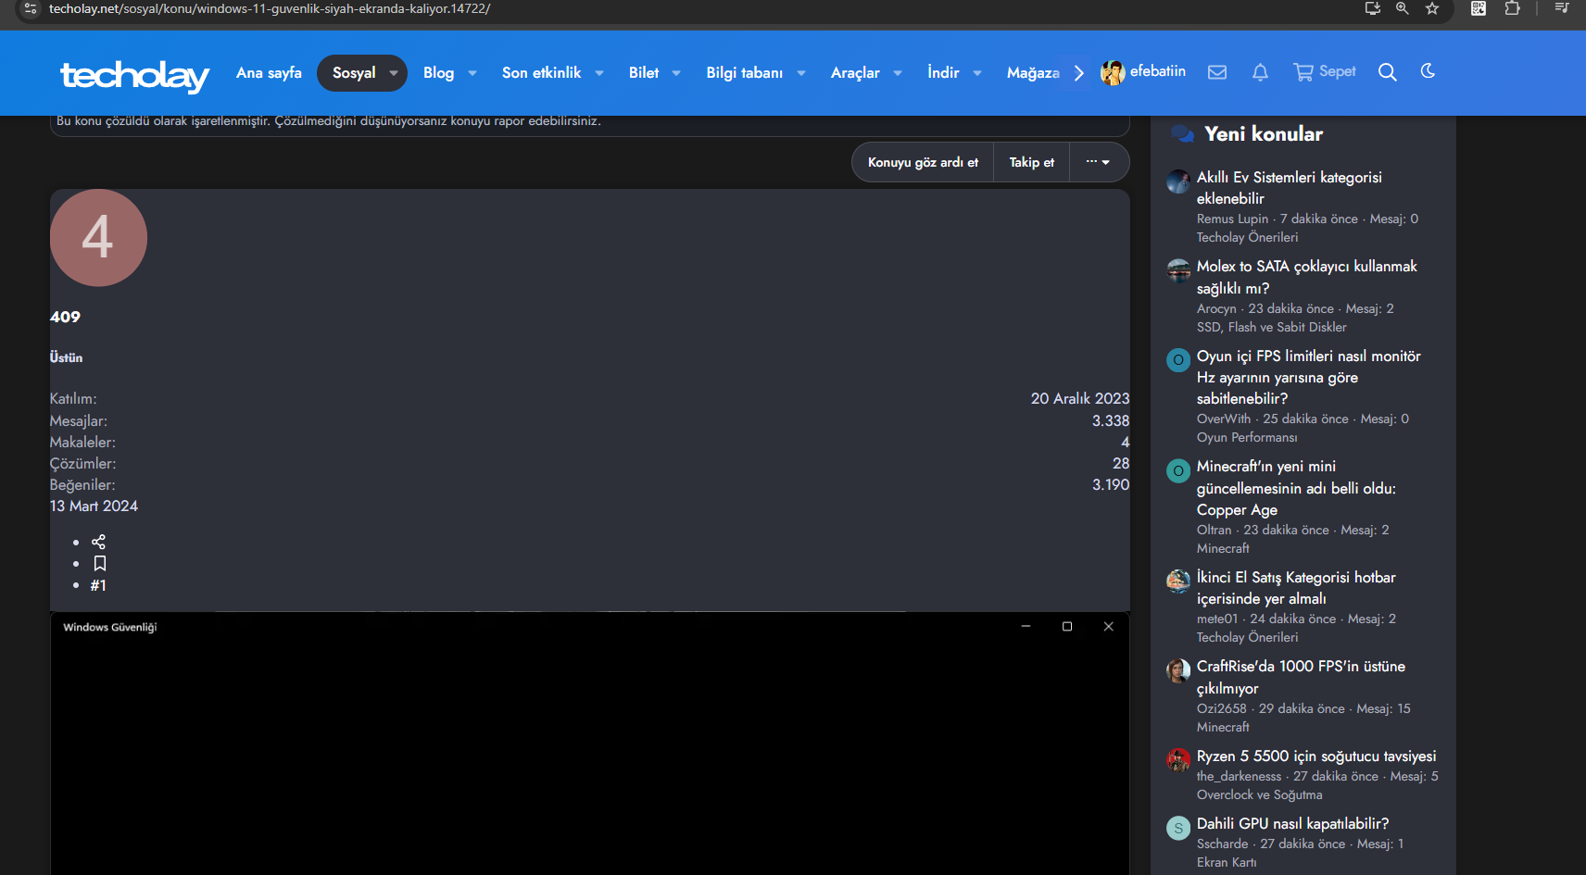
Task: Open Remus Lupin avatar in Yeni konular
Action: point(1178,181)
